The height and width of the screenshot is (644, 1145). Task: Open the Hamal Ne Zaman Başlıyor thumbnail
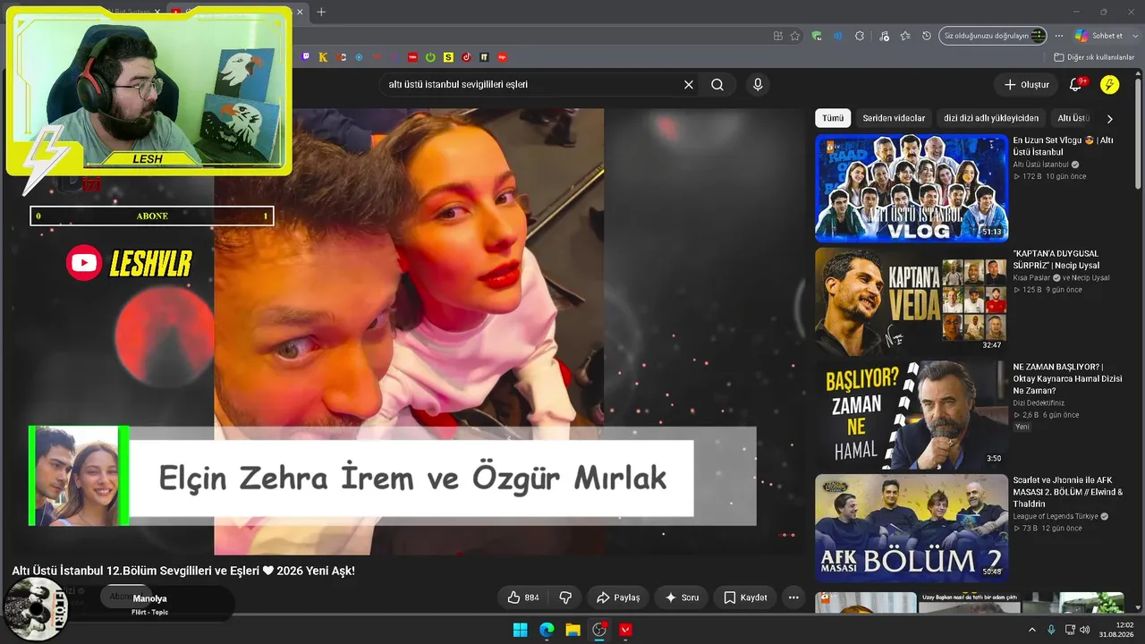tap(912, 415)
